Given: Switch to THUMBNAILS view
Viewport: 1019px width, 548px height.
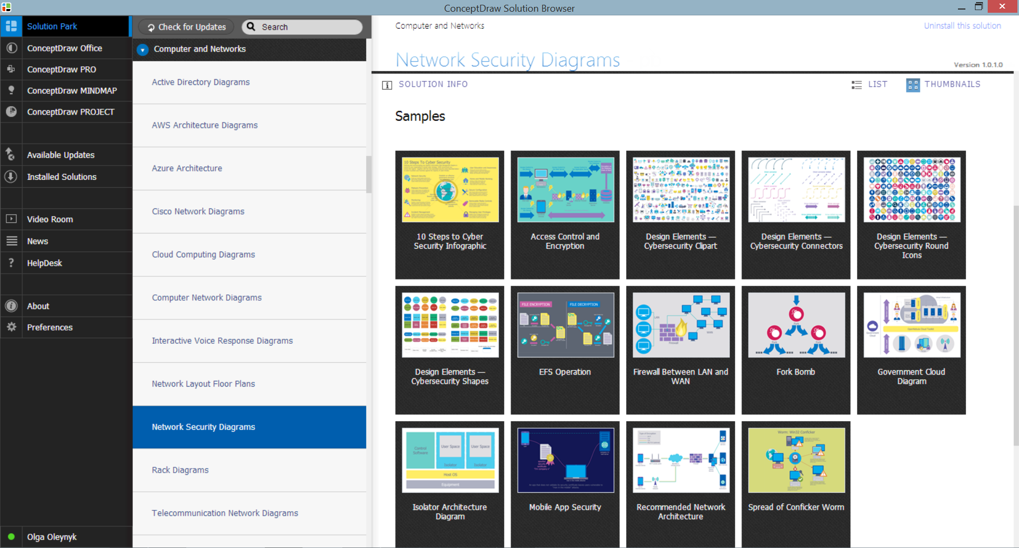Looking at the screenshot, I should pos(952,84).
